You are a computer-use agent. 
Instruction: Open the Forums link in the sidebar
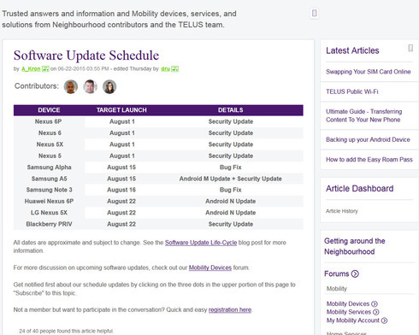[x=337, y=273]
